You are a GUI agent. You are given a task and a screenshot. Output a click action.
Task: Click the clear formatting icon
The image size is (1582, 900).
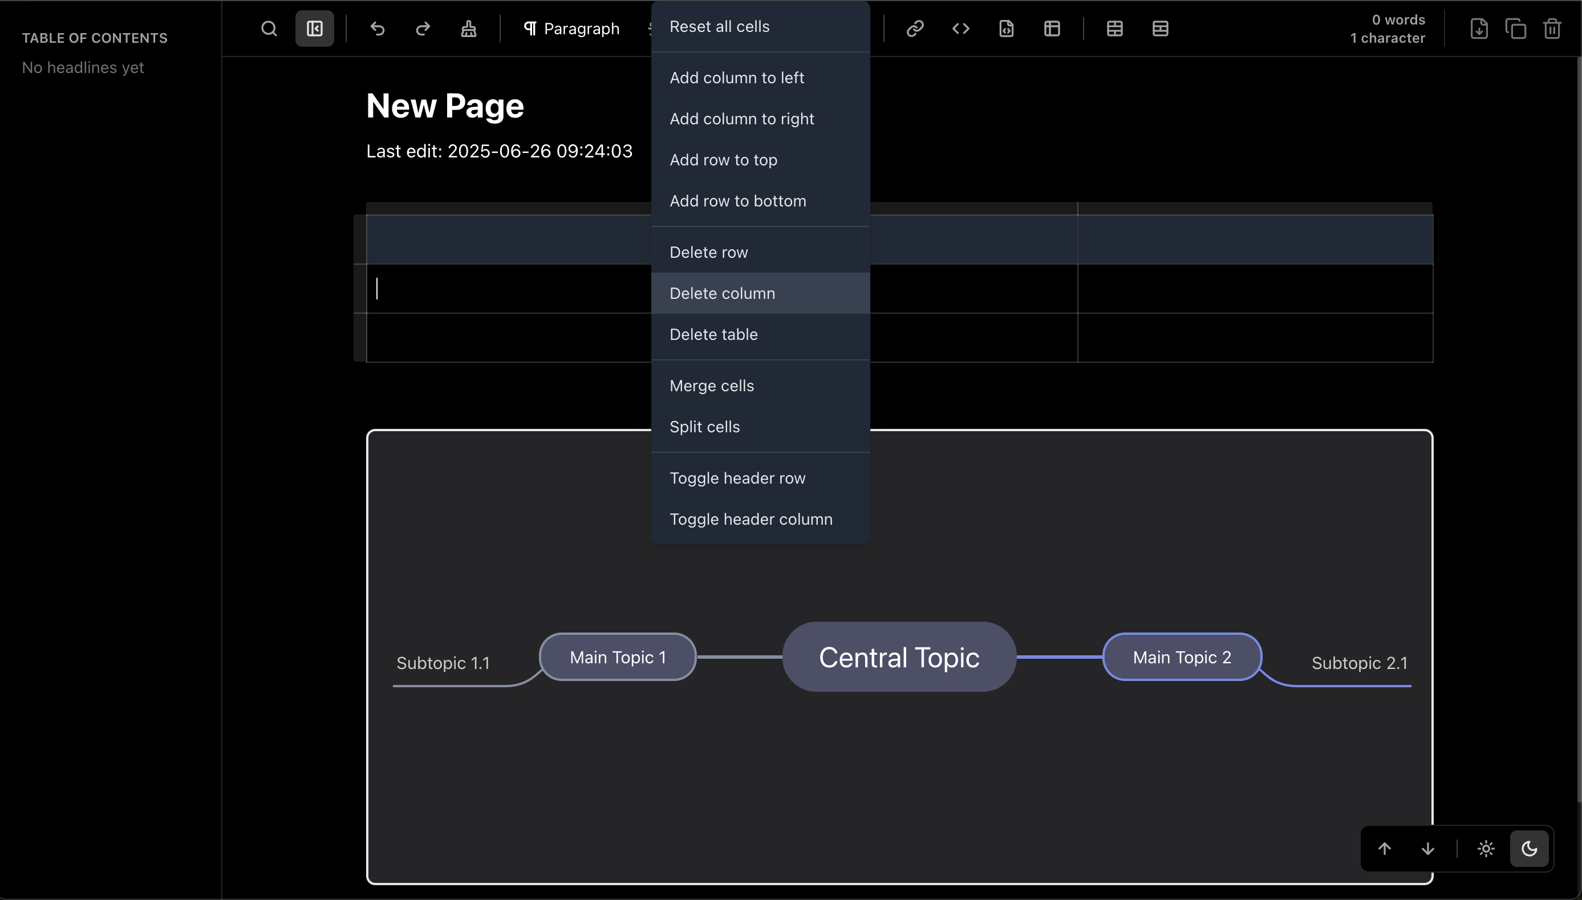tap(468, 29)
